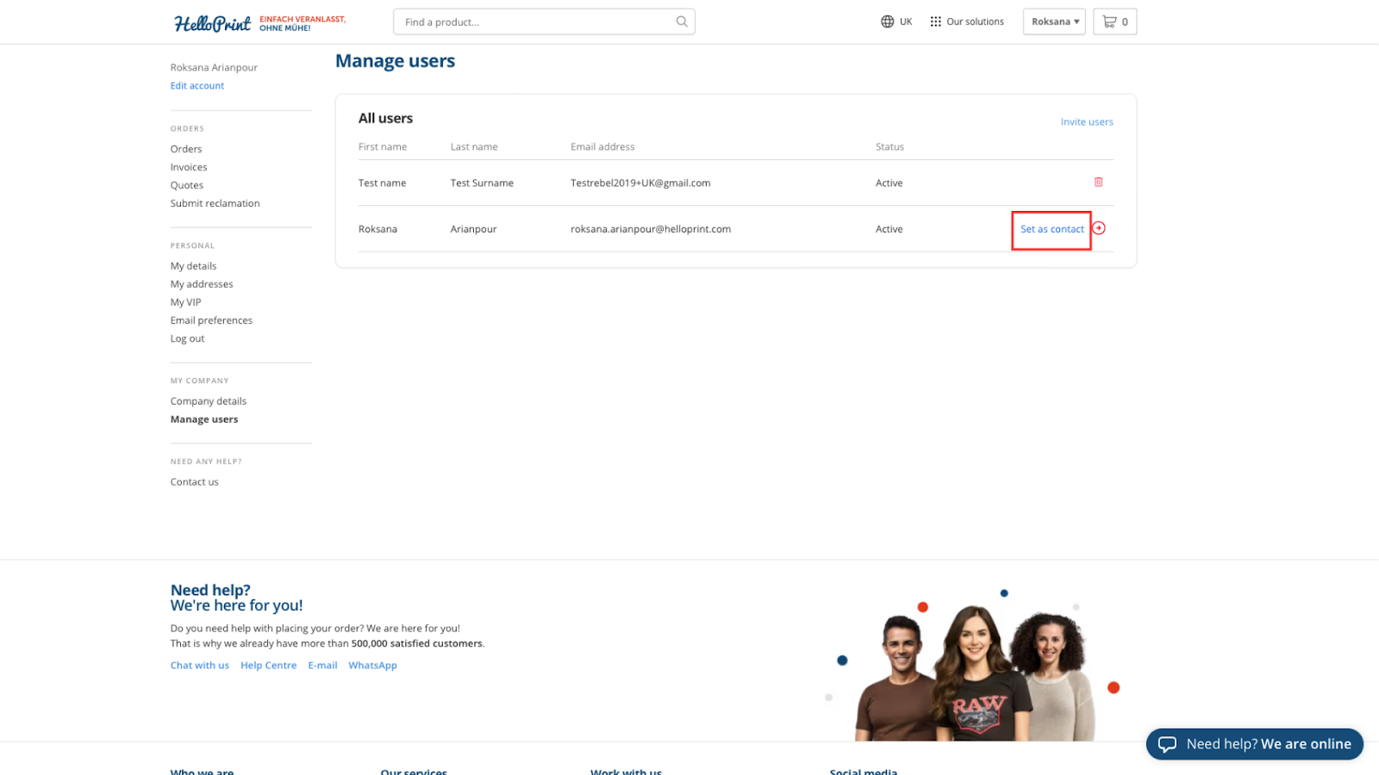Screen dimensions: 1379x775
Task: Click the Test Surname cell
Action: point(482,183)
